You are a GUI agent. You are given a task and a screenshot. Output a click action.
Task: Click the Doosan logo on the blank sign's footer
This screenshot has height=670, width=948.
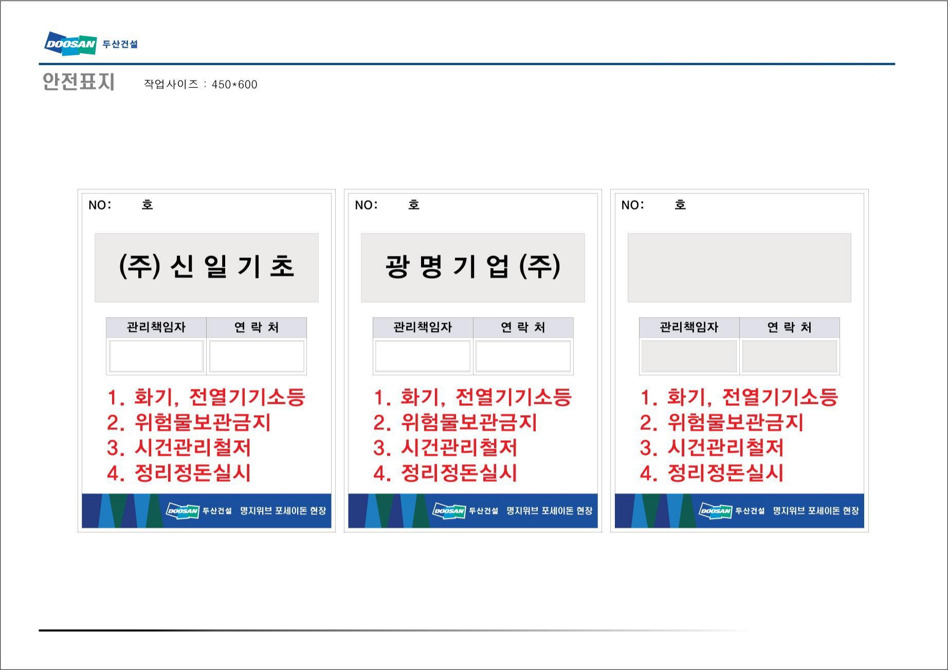point(715,511)
